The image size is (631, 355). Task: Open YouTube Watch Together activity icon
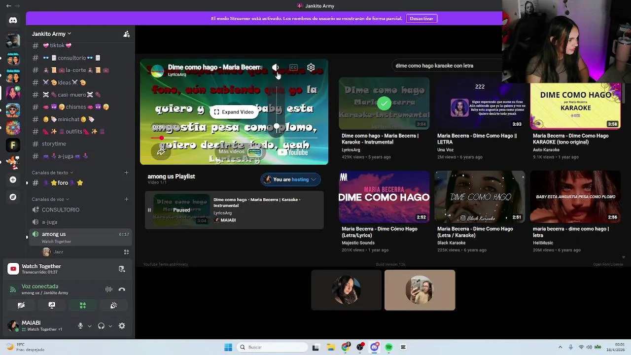click(13, 269)
